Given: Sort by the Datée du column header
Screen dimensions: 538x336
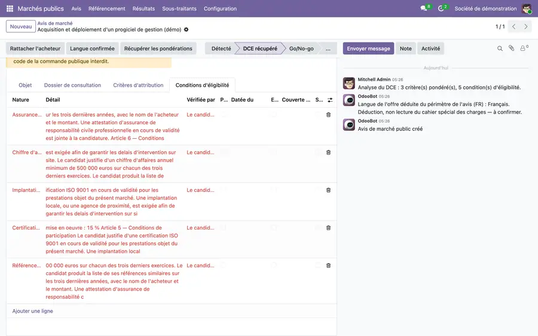Looking at the screenshot, I should click(x=242, y=100).
